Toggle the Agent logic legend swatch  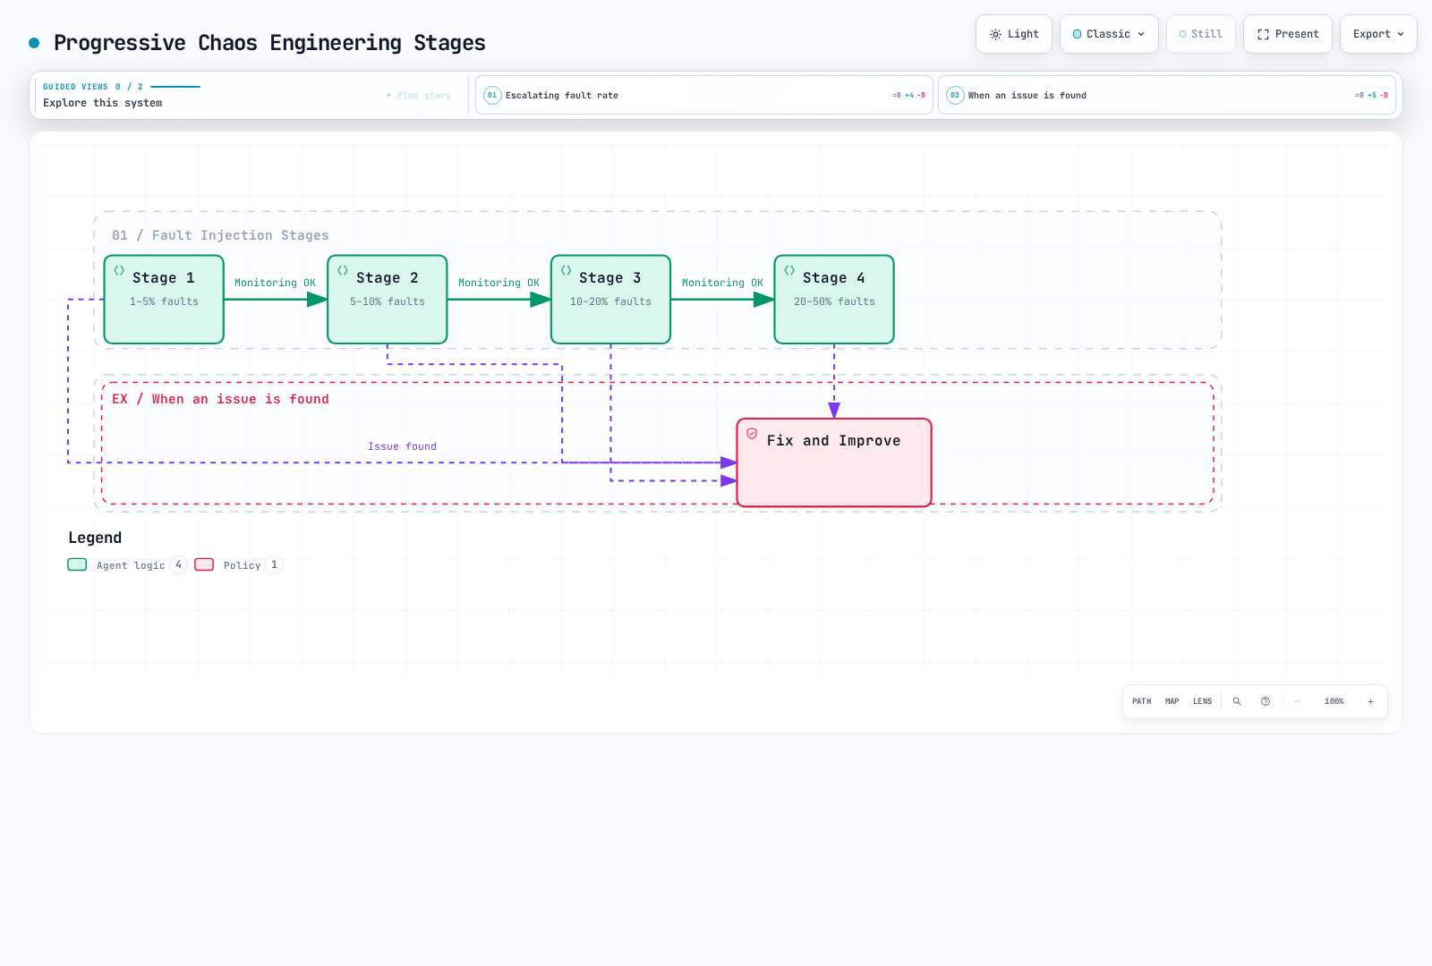coord(77,564)
